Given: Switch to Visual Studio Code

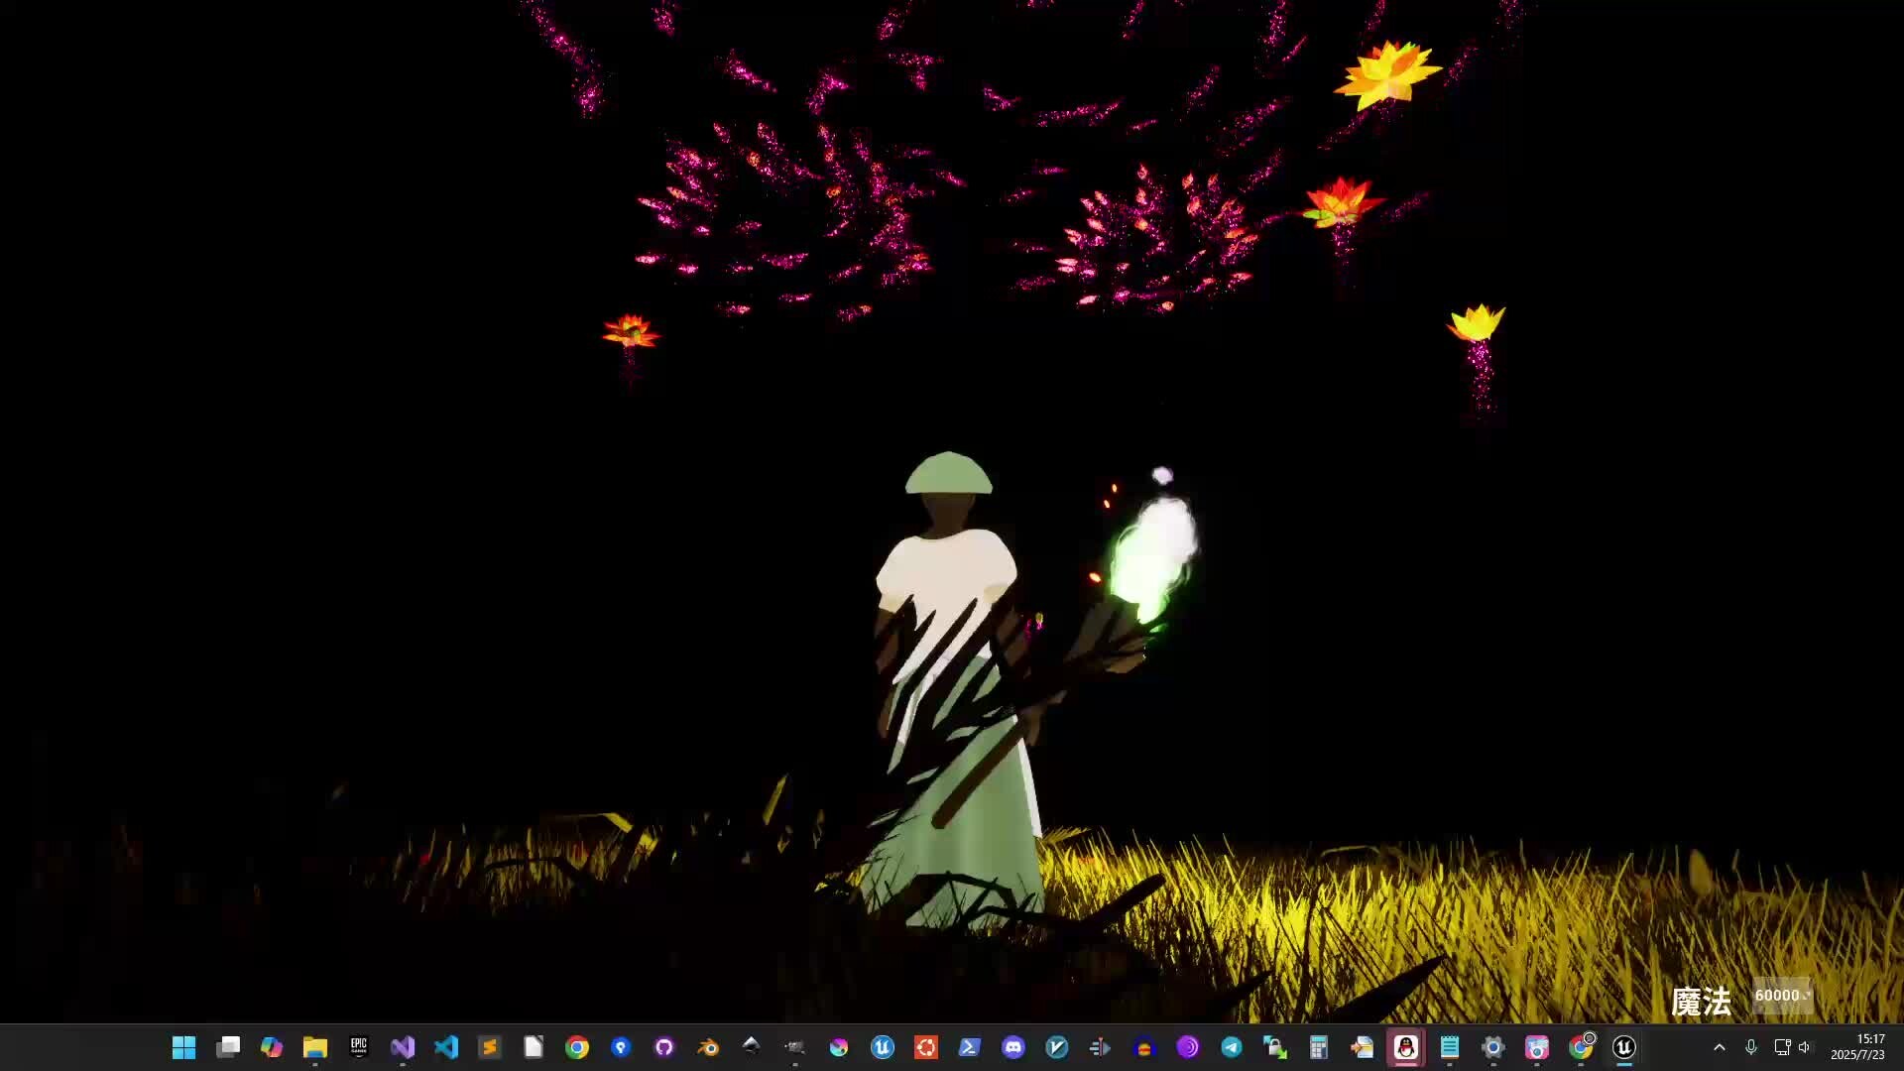Looking at the screenshot, I should pos(446,1047).
